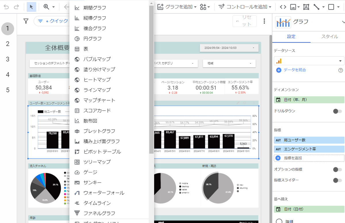Image resolution: width=345 pixels, height=223 pixels.
Task: Switch to the スタイル tab
Action: (329, 36)
